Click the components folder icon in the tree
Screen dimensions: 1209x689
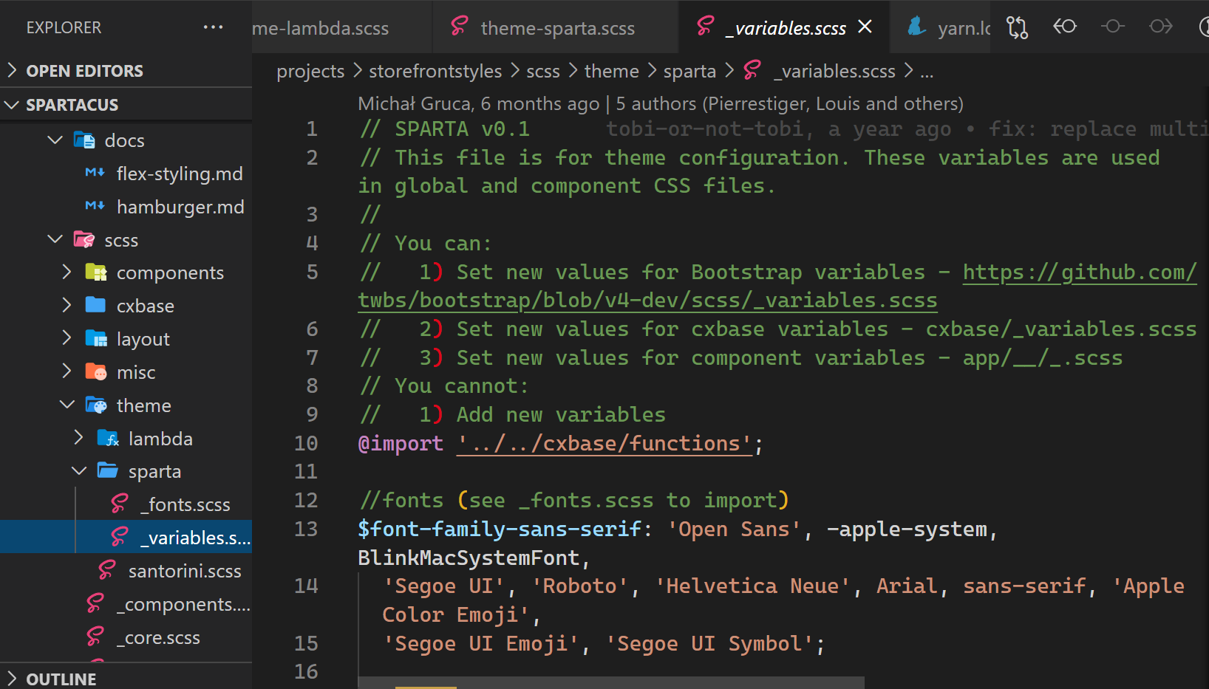coord(96,272)
